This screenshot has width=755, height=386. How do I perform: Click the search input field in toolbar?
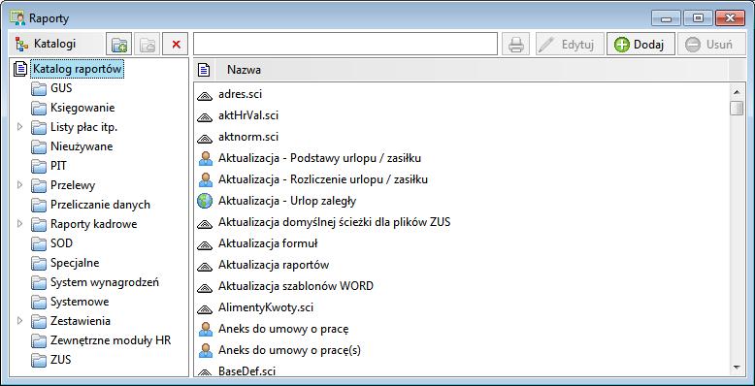coord(345,45)
